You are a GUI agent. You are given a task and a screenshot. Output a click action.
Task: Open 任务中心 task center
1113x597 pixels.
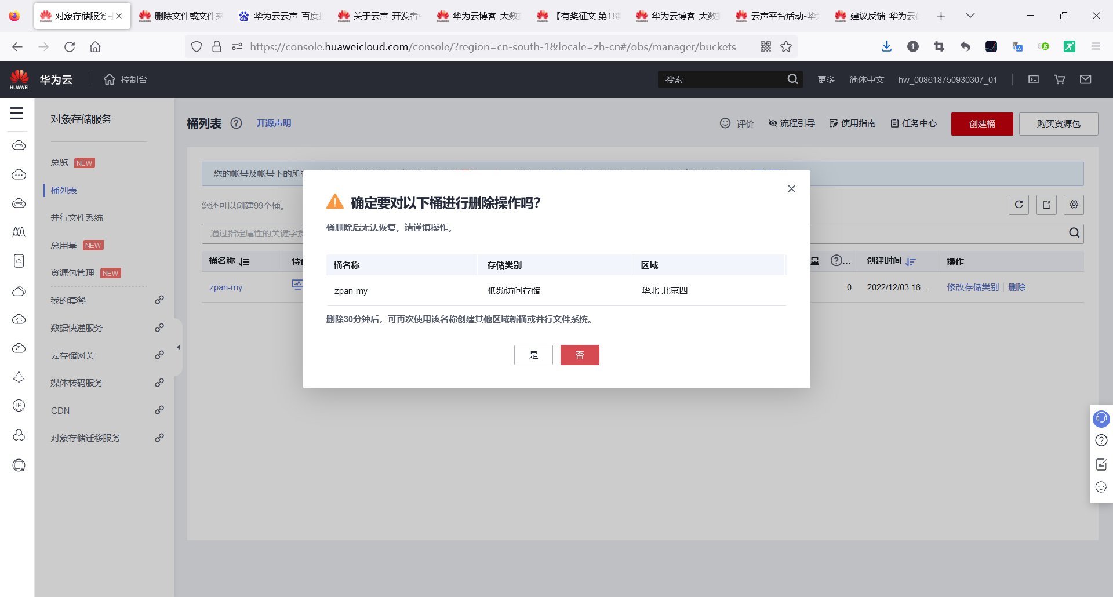(913, 123)
